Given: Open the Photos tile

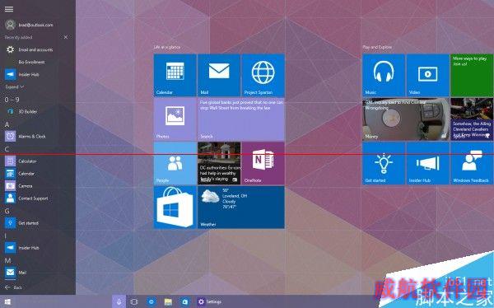Looking at the screenshot, I should point(175,119).
